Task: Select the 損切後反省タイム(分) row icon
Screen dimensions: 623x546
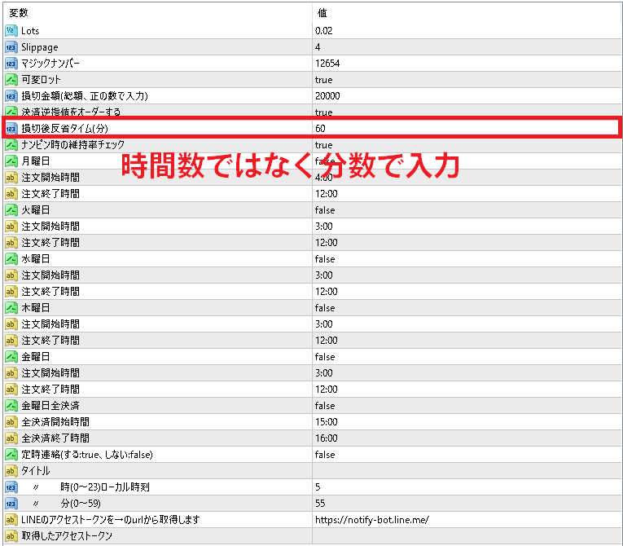Action: pos(11,129)
